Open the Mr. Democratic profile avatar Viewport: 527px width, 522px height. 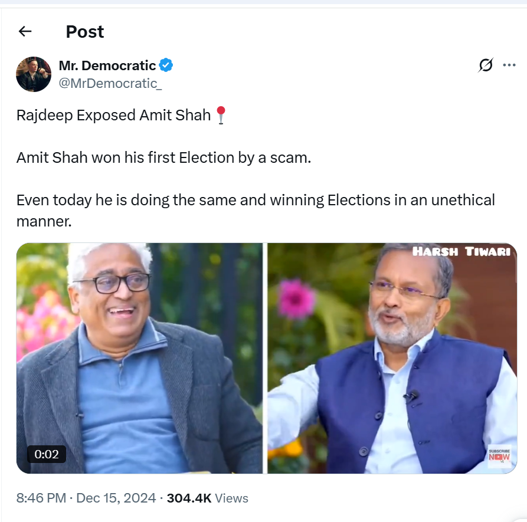(x=34, y=74)
